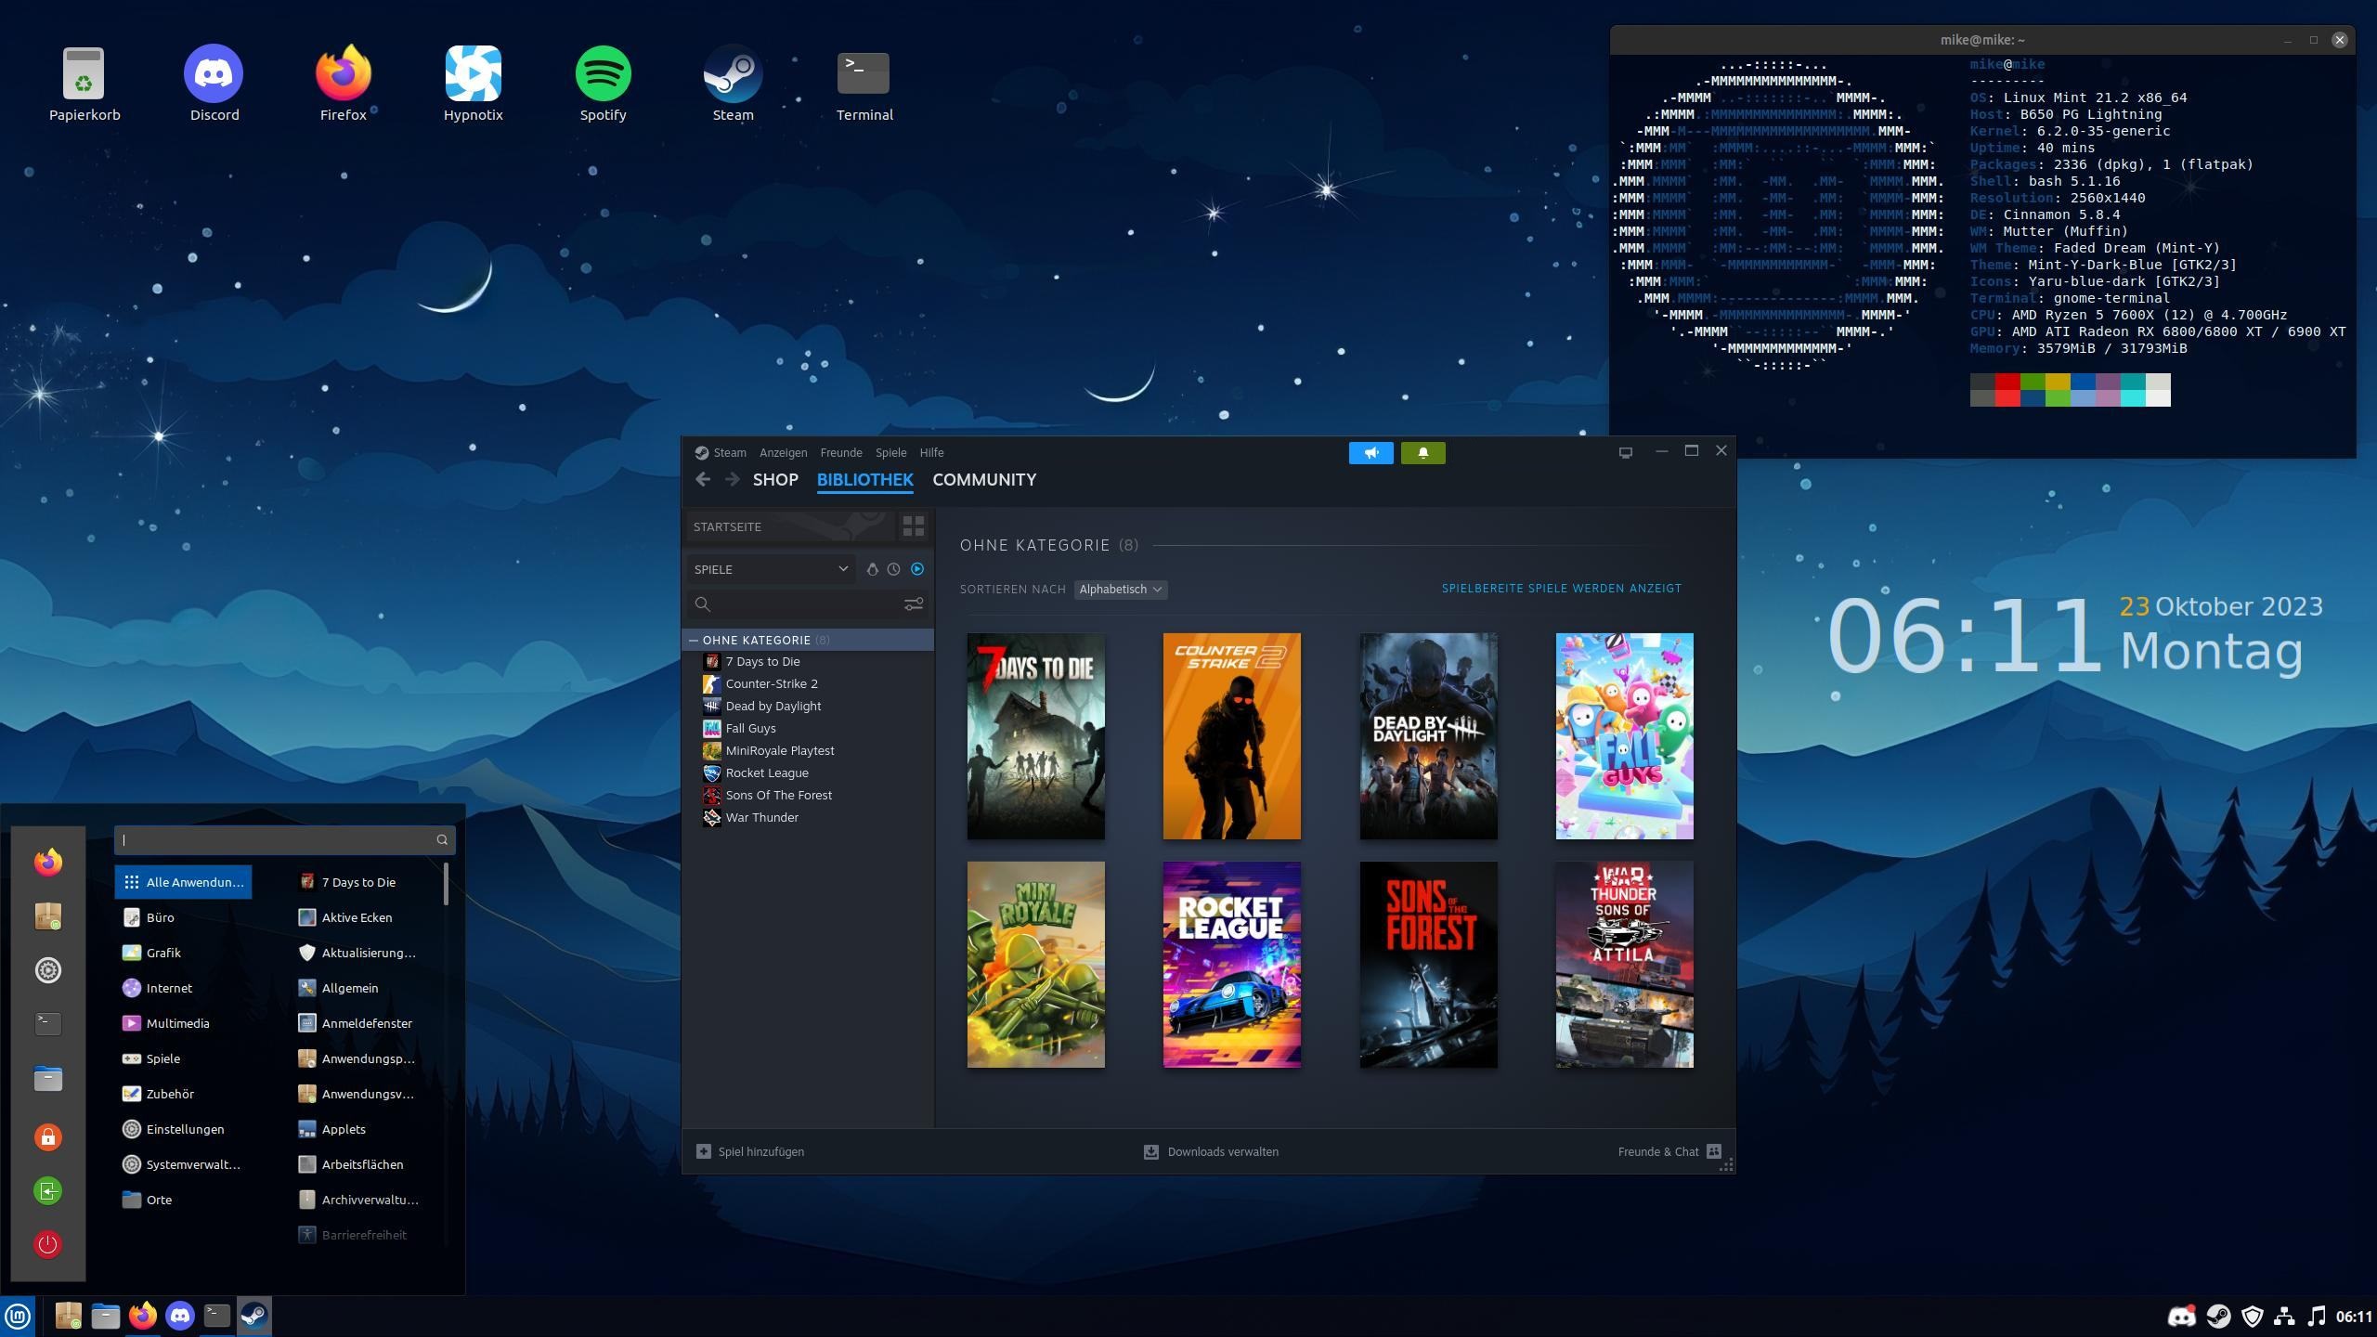The height and width of the screenshot is (1337, 2377).
Task: Open the SPIELE library type dropdown
Action: [771, 569]
